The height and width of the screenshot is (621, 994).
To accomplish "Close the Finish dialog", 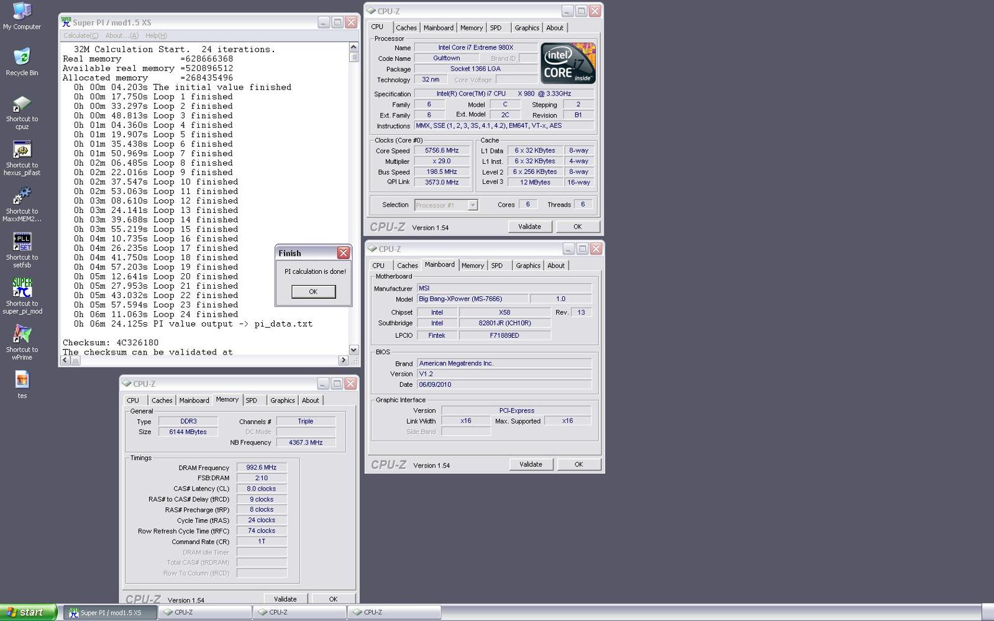I will tap(343, 253).
